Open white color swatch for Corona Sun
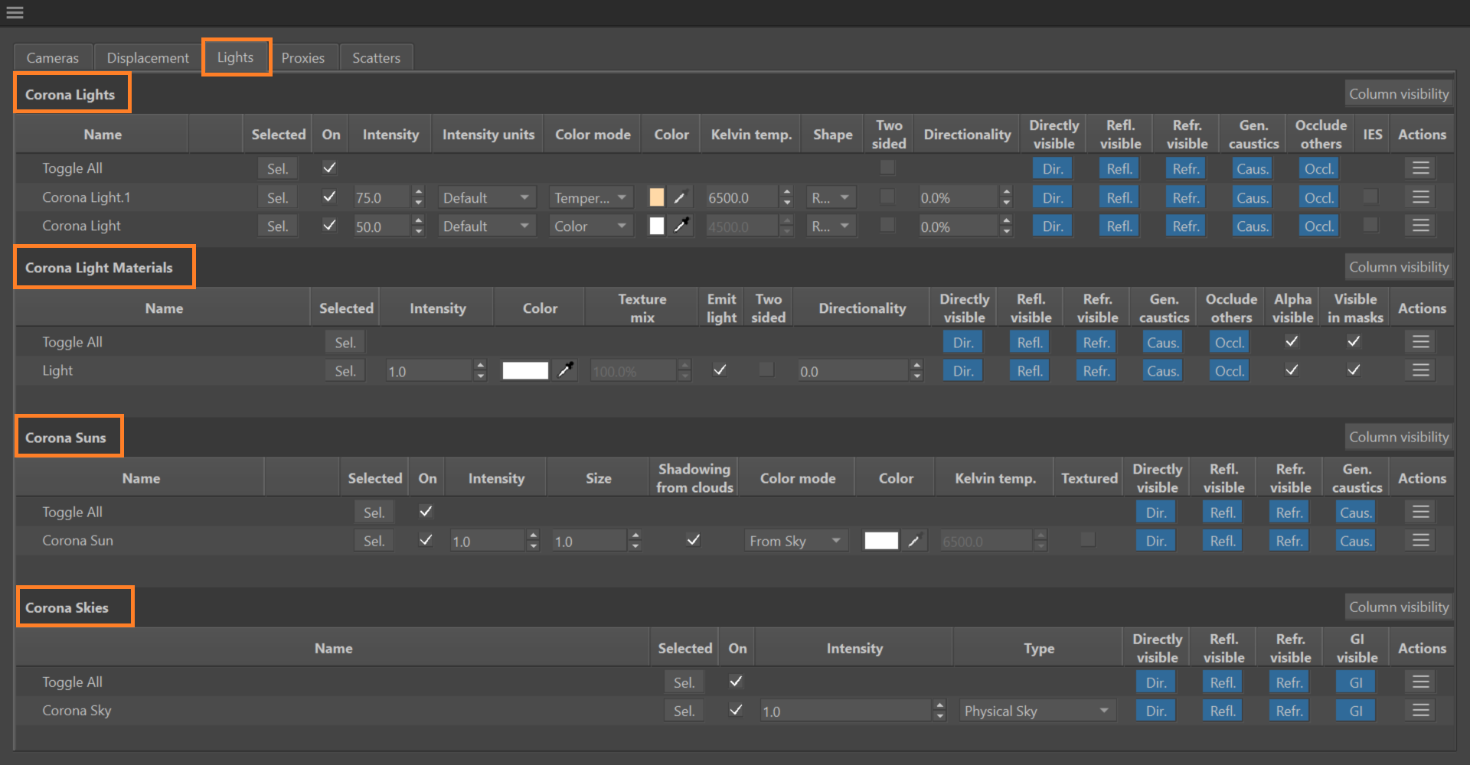The image size is (1470, 765). [x=881, y=541]
